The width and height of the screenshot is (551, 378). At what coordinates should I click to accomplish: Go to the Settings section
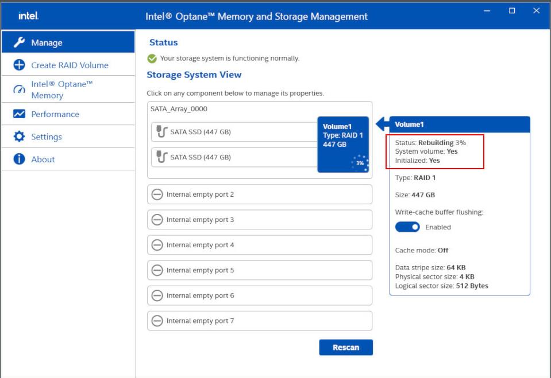(x=47, y=137)
